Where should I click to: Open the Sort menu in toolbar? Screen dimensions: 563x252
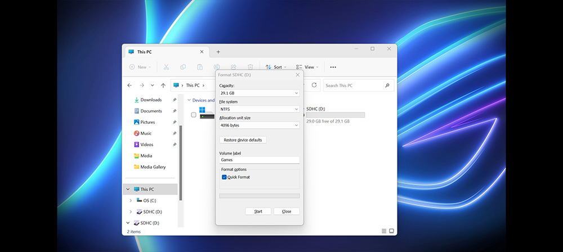tap(277, 67)
